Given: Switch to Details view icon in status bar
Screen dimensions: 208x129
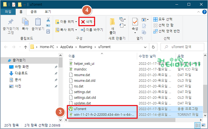Looking at the screenshot, I should coord(198,125).
